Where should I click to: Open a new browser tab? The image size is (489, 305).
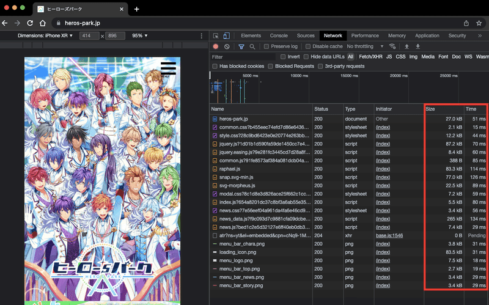click(x=136, y=9)
